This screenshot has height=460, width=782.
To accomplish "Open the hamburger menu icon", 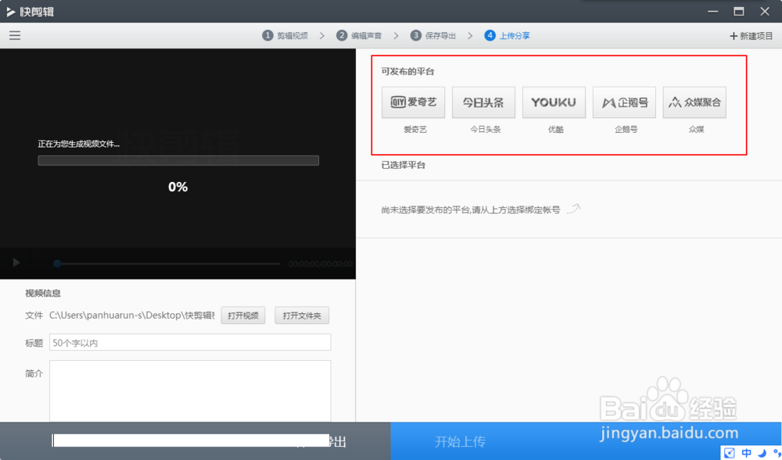I will coord(15,35).
